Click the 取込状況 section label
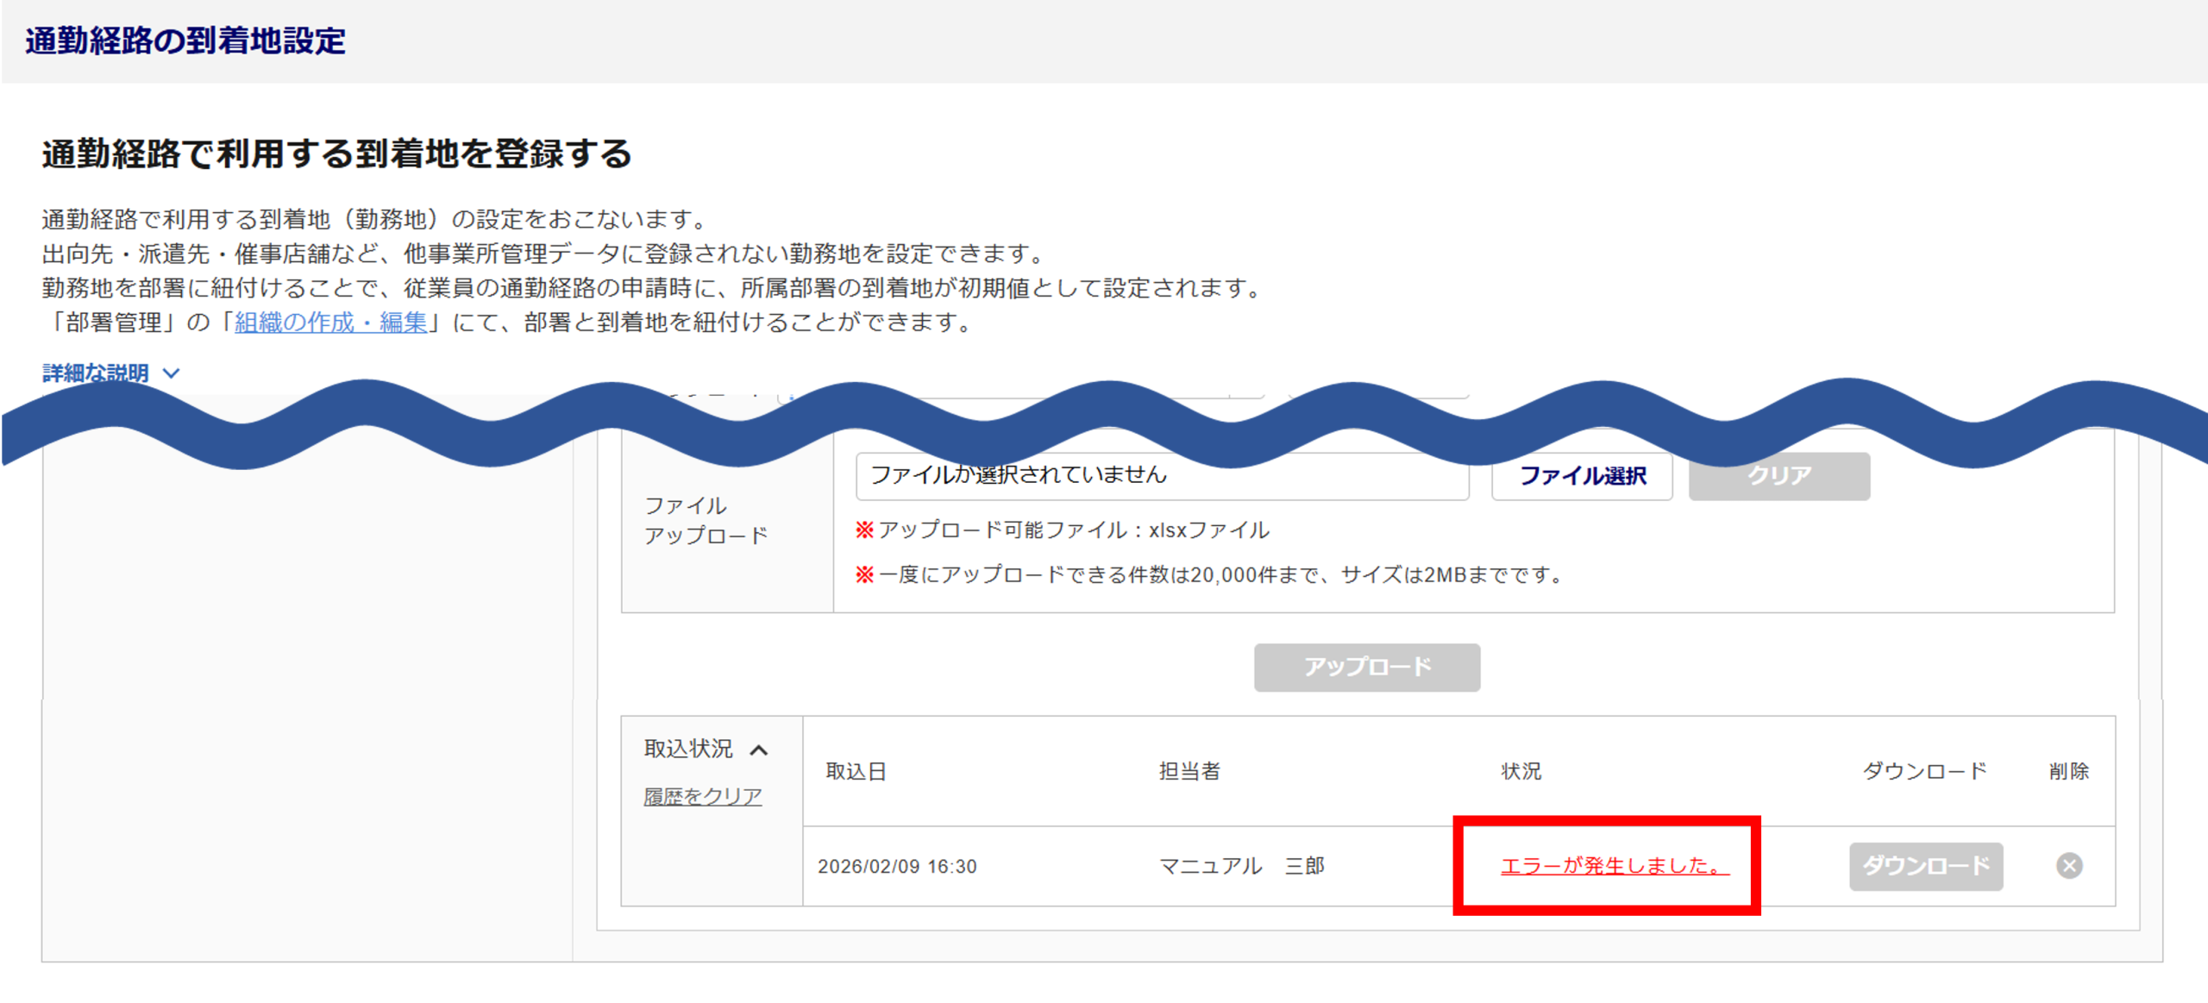The image size is (2208, 1003). pyautogui.click(x=687, y=749)
